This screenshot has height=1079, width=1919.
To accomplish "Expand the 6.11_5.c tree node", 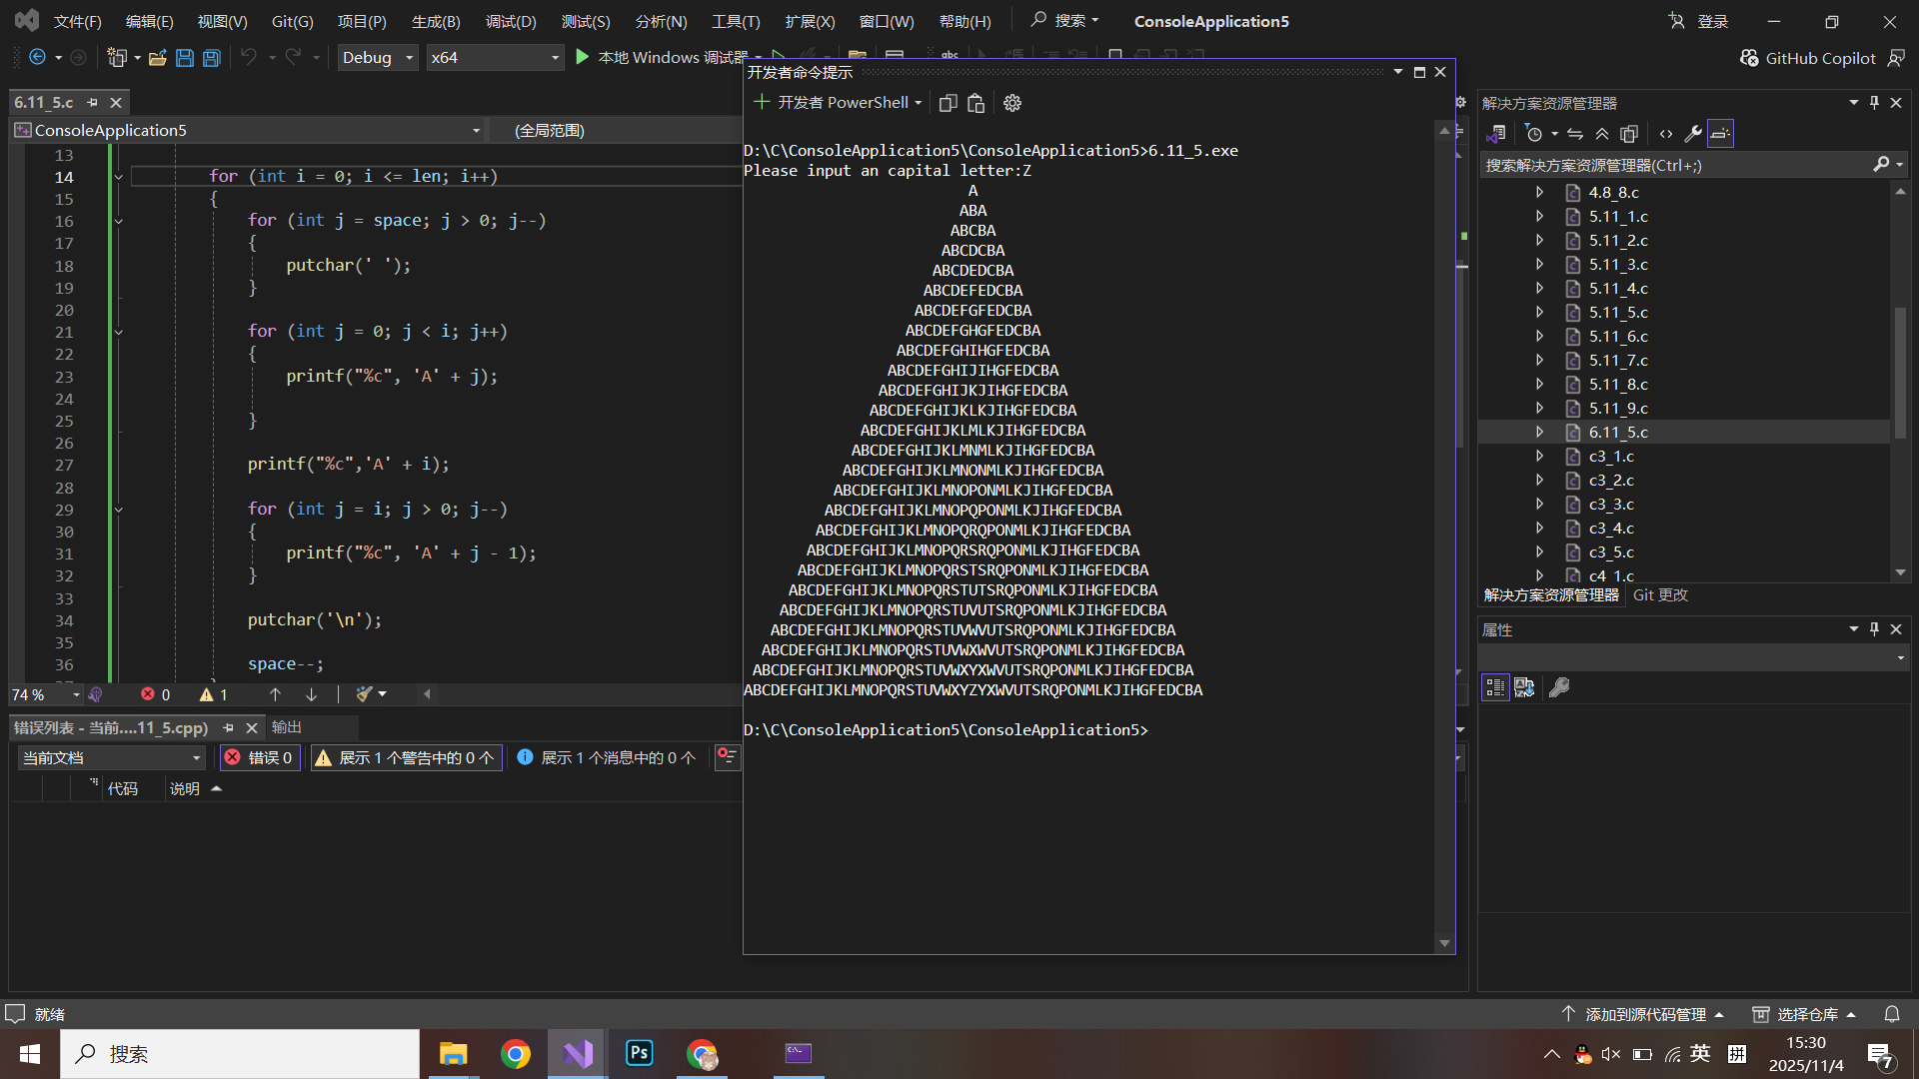I will pos(1539,433).
